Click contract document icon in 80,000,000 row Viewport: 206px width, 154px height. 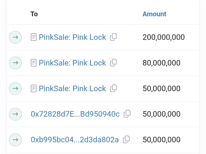(34, 63)
